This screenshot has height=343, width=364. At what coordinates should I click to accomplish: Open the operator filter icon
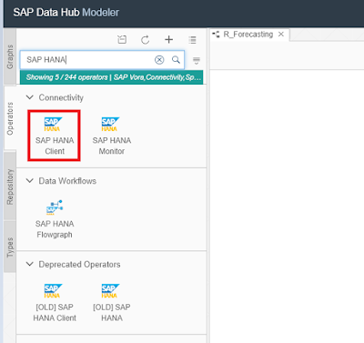click(x=197, y=60)
